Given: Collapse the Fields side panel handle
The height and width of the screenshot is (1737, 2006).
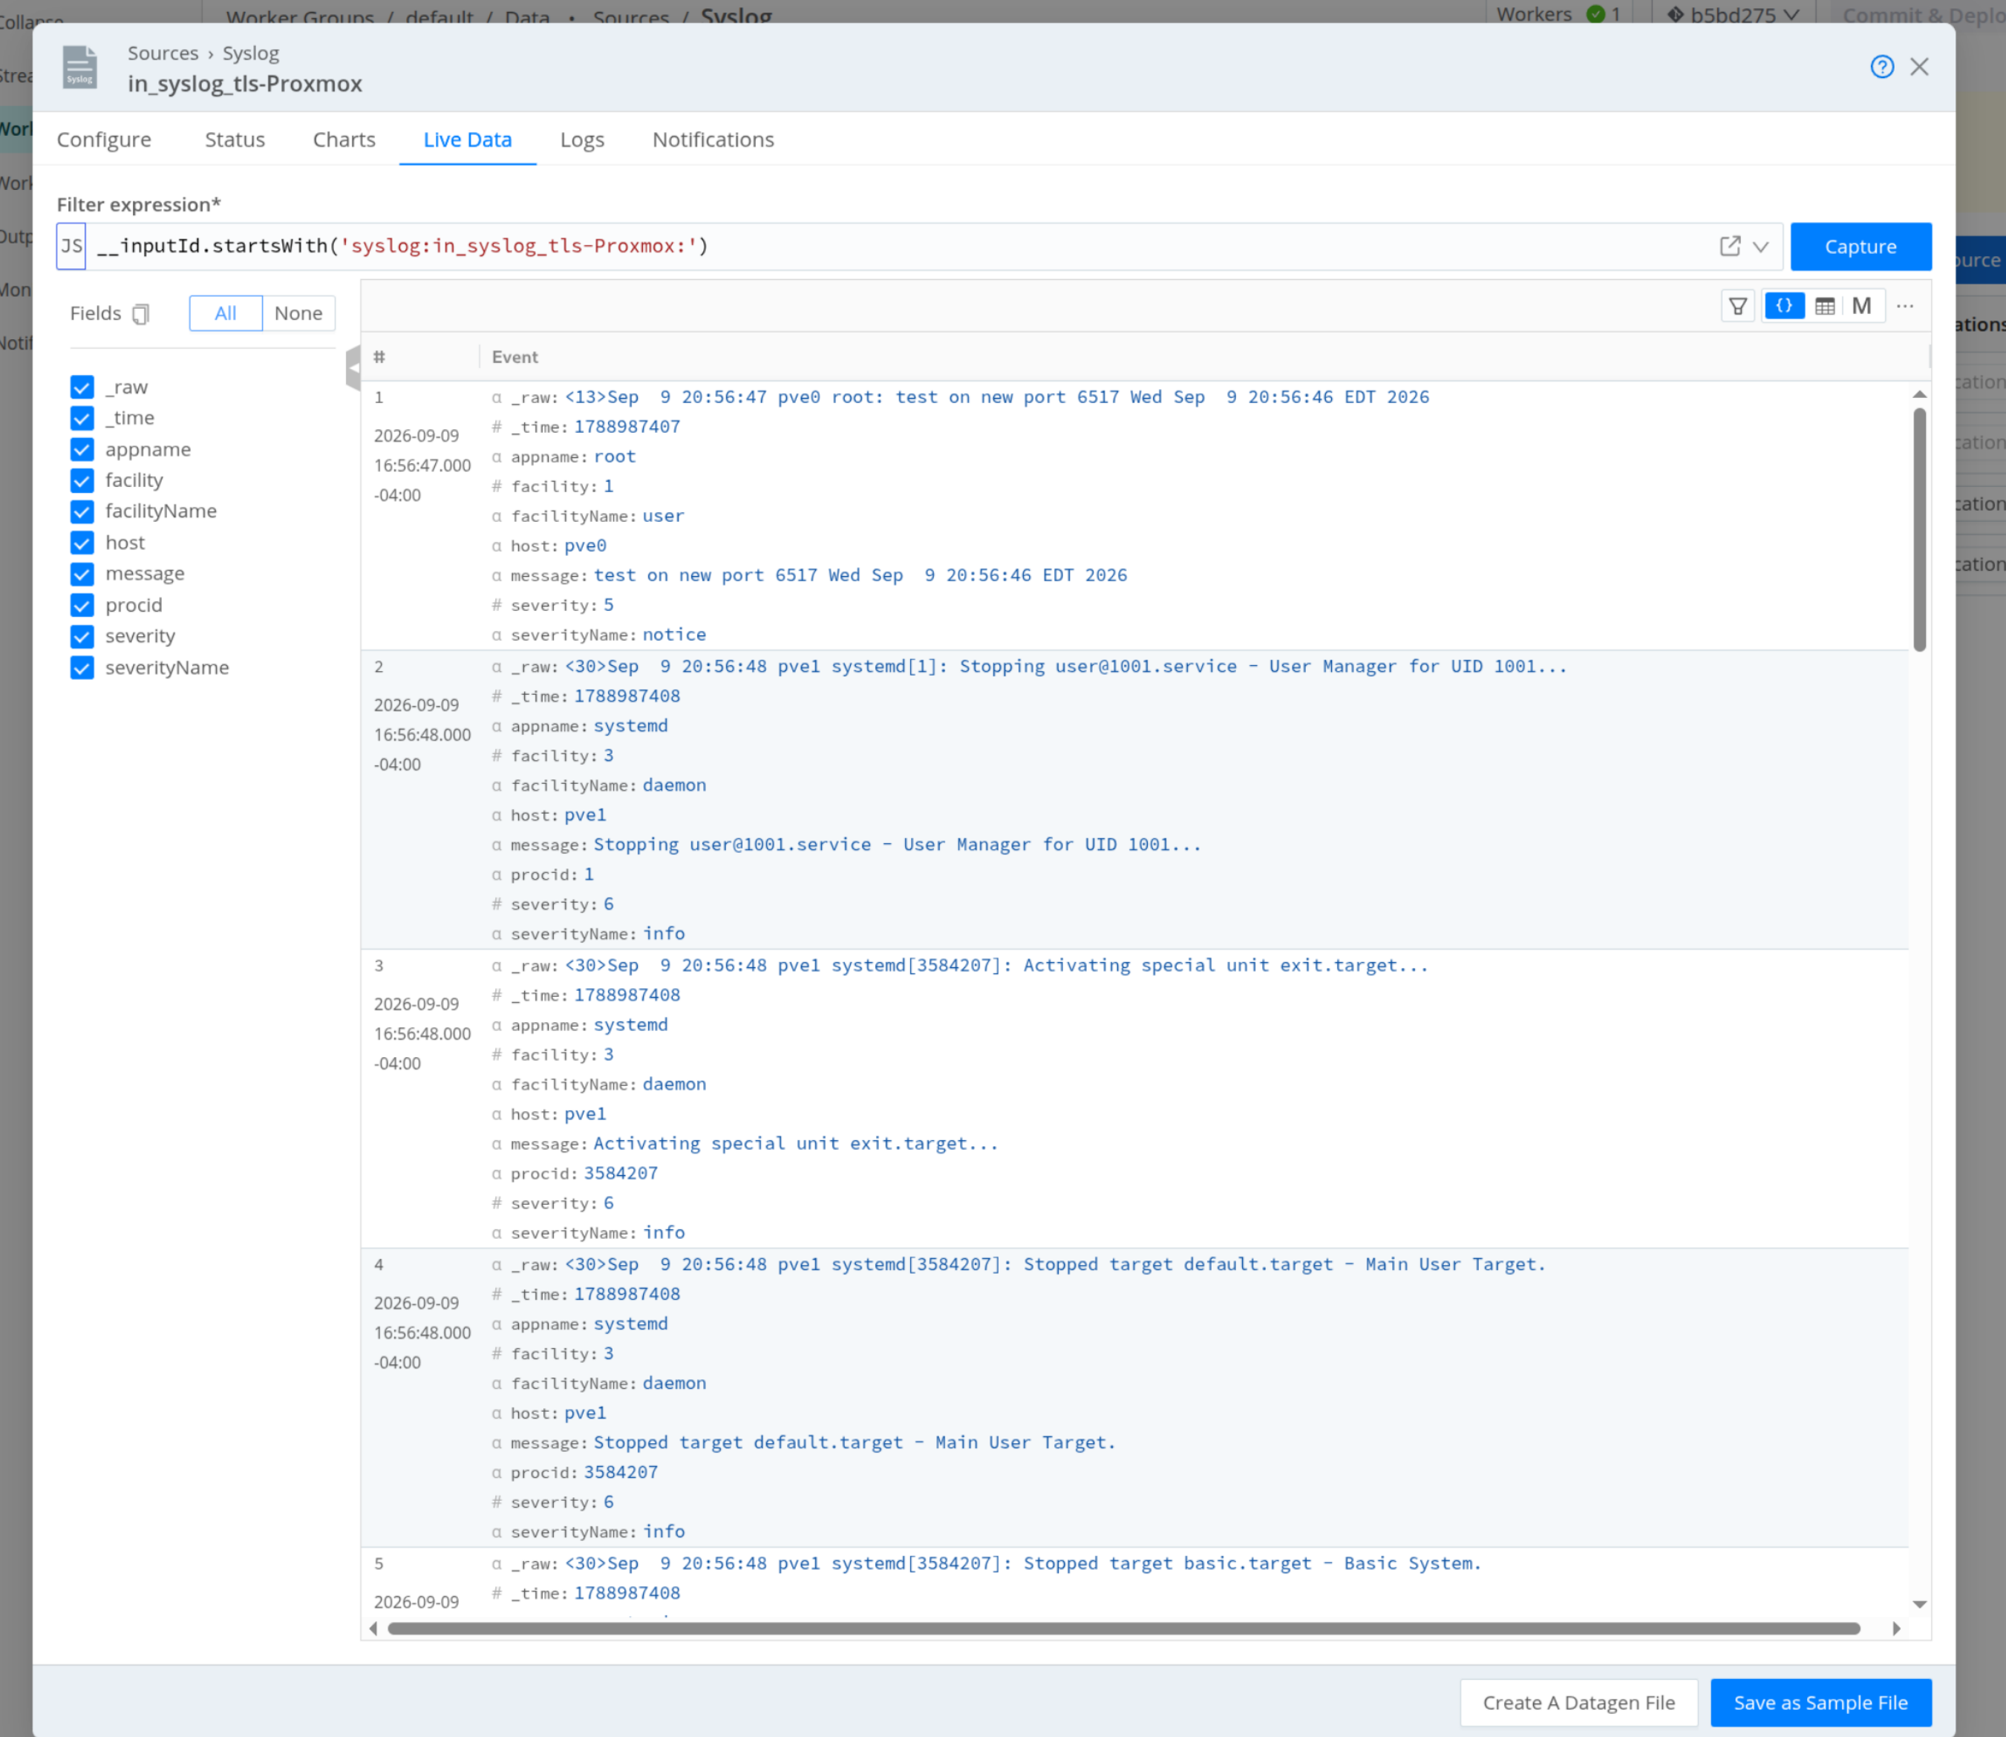Looking at the screenshot, I should pos(353,368).
